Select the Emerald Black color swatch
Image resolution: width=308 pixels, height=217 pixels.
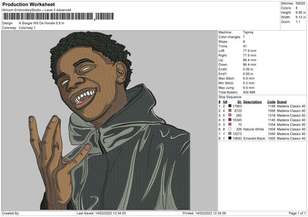230,138
